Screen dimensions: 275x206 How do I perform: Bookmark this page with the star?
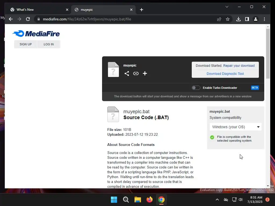coord(228,19)
